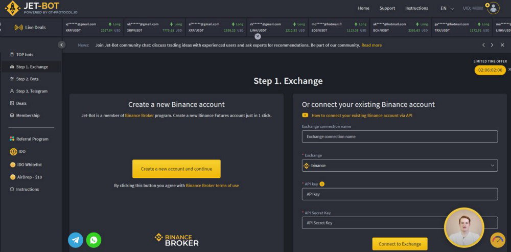Viewport: 511px width, 252px height.
Task: Go to Home in top navigation
Action: [x=363, y=8]
